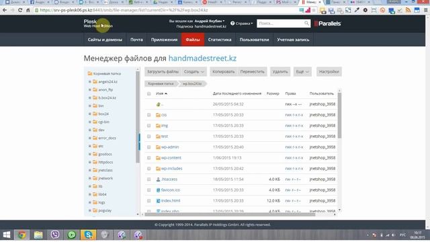Open Viber from the taskbar
The width and height of the screenshot is (430, 242).
55,235
